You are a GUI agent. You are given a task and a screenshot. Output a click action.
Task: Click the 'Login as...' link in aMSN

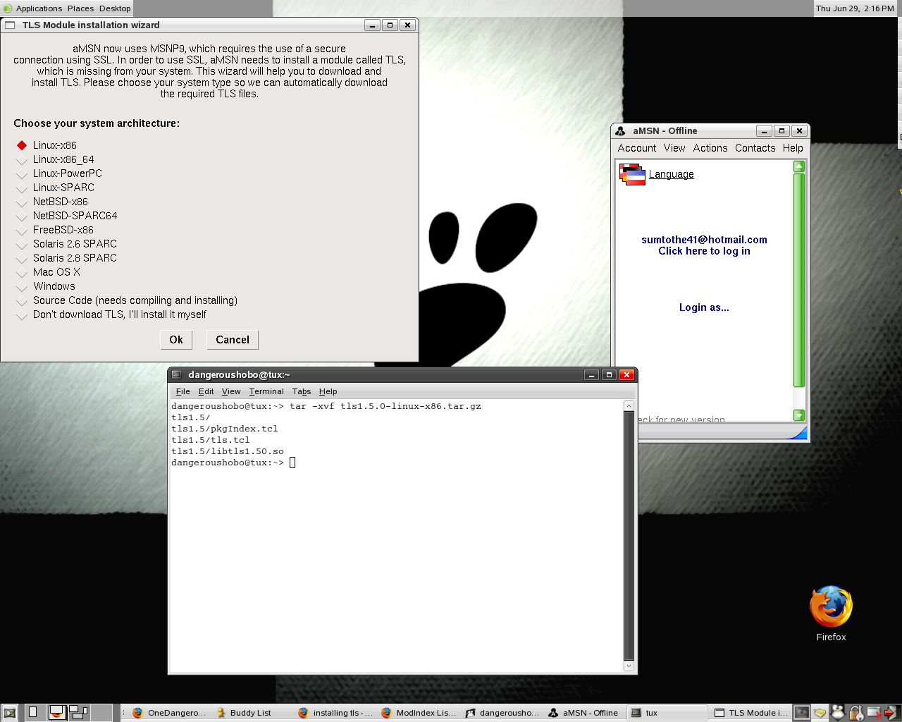pyautogui.click(x=704, y=307)
